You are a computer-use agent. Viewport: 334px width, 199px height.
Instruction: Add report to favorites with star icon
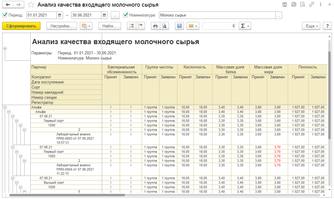point(31,5)
